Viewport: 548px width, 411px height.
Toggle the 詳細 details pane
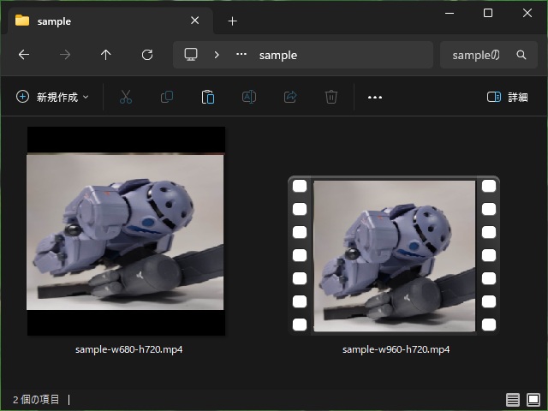(507, 97)
